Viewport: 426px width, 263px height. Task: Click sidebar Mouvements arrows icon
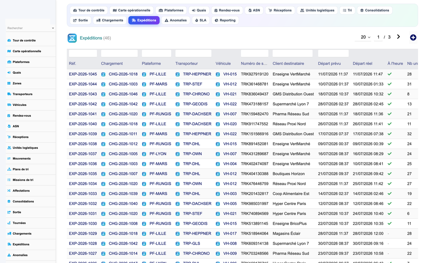(x=9, y=159)
